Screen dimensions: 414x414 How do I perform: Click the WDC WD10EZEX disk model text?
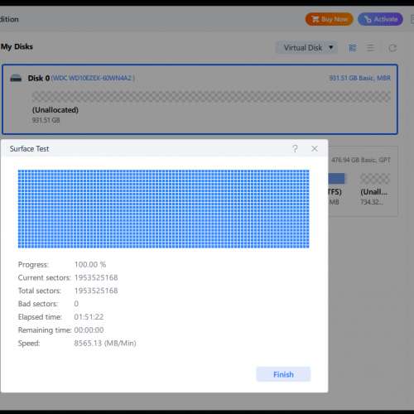click(93, 78)
